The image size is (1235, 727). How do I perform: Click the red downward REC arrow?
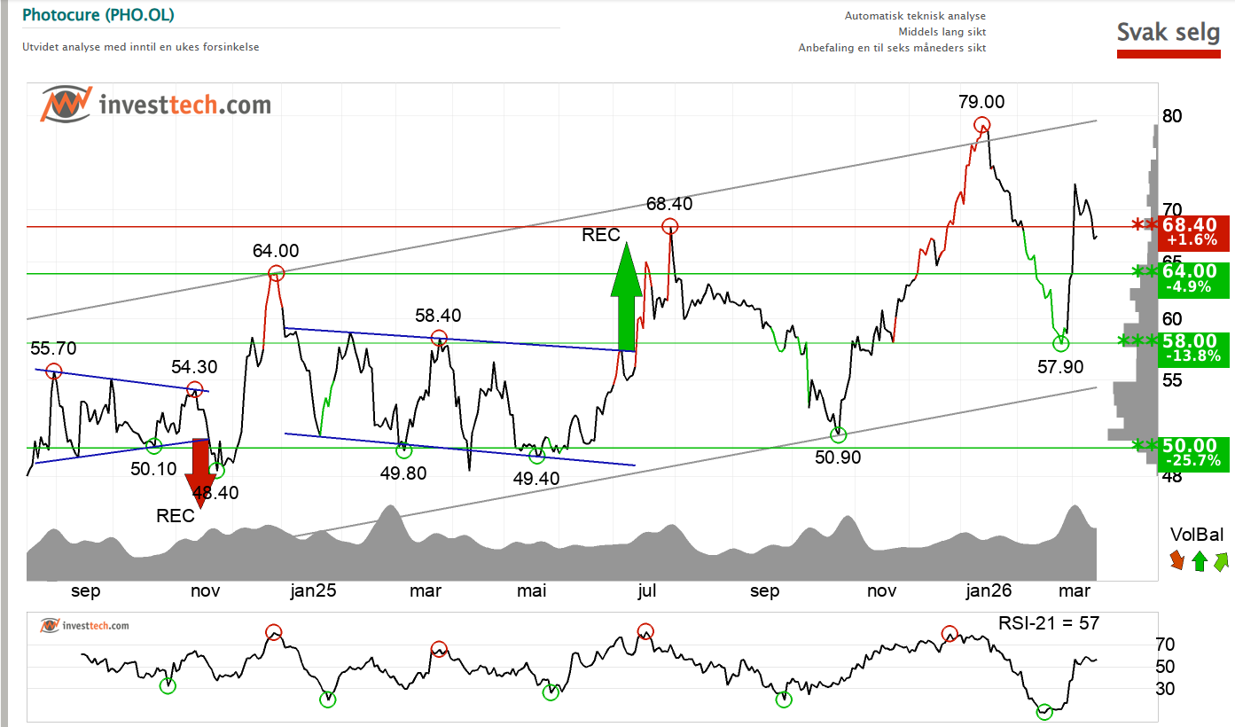pyautogui.click(x=199, y=472)
